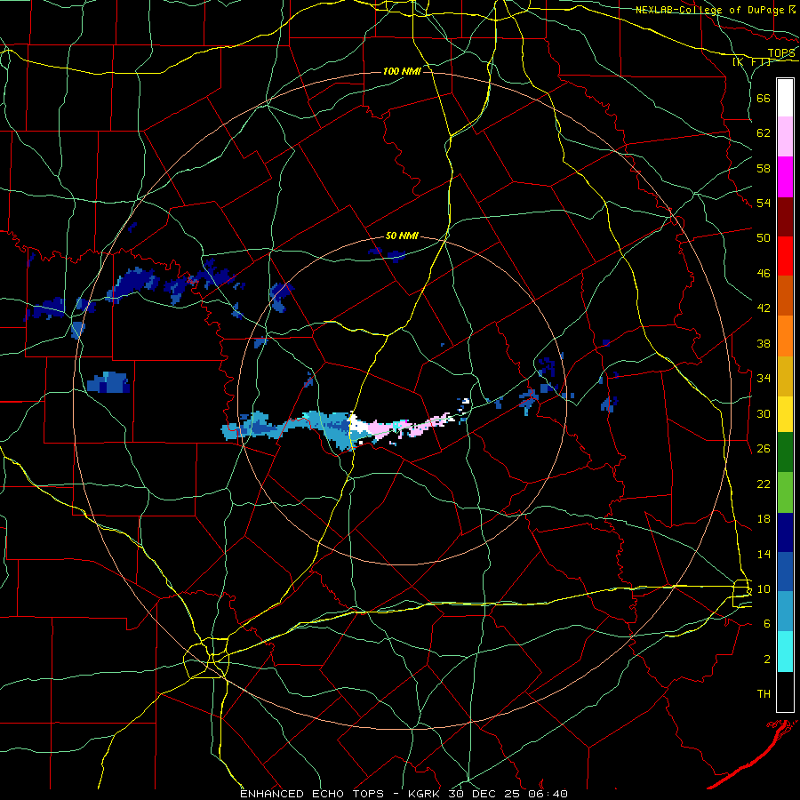Screen dimensions: 800x800
Task: Pick the light green legend swatch
Action: coord(785,492)
